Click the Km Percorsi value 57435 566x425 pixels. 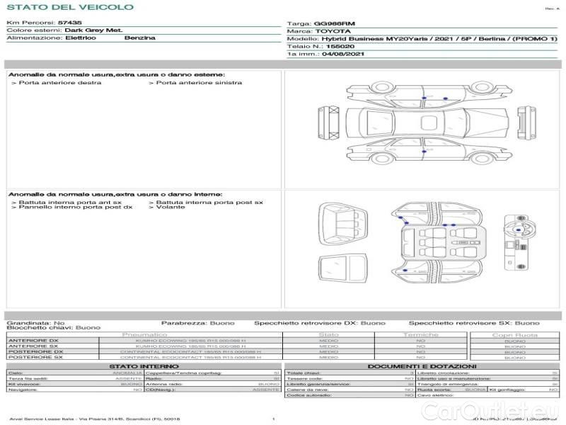pyautogui.click(x=69, y=23)
